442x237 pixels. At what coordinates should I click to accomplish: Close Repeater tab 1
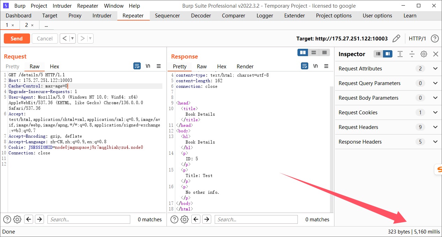13,25
